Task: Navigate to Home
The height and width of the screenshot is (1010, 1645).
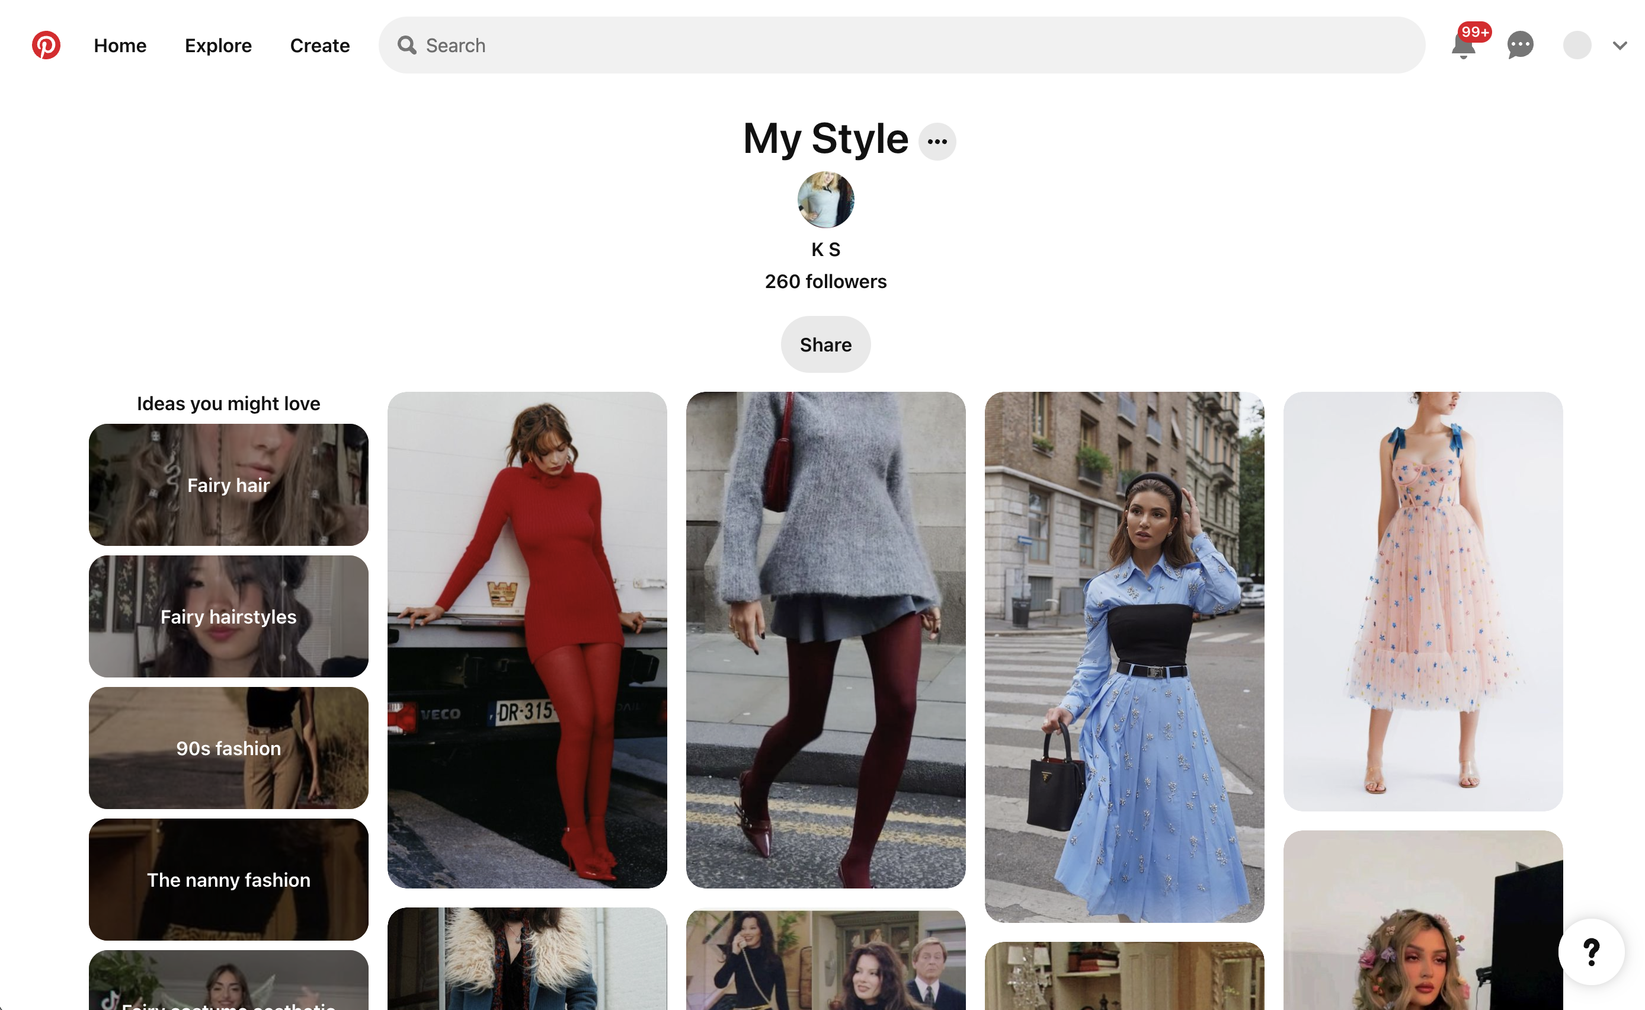Action: pyautogui.click(x=120, y=45)
